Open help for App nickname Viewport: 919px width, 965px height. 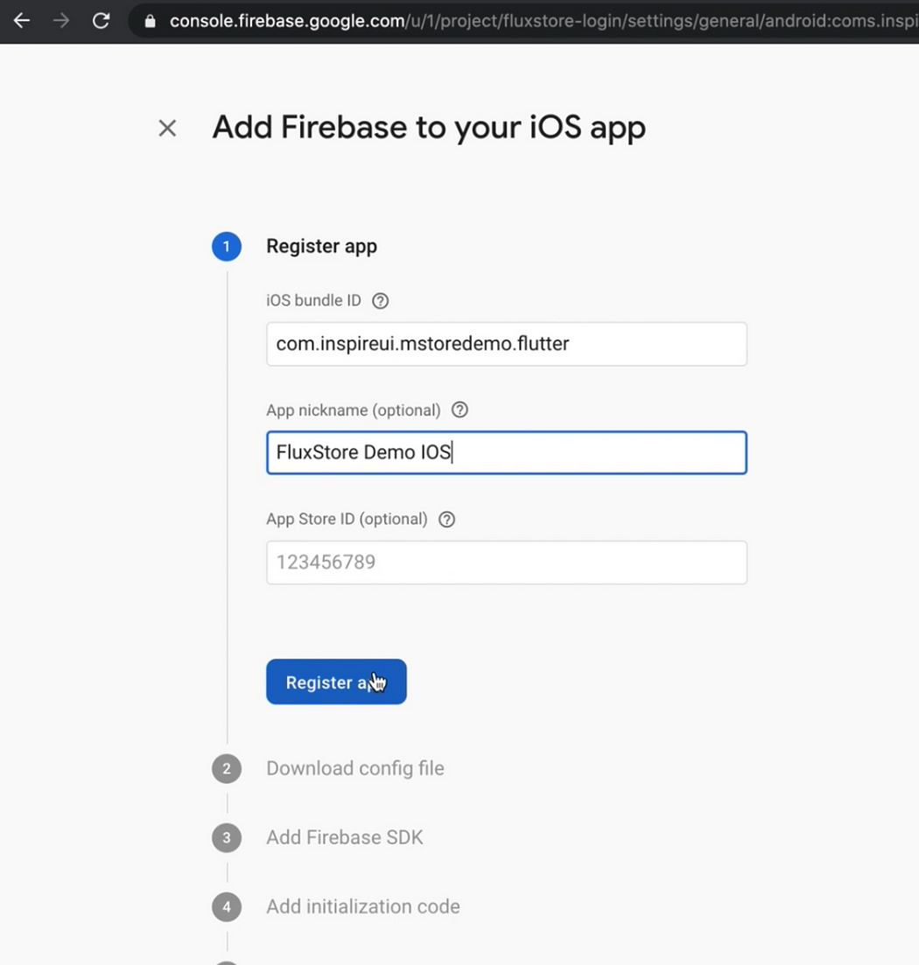point(459,410)
